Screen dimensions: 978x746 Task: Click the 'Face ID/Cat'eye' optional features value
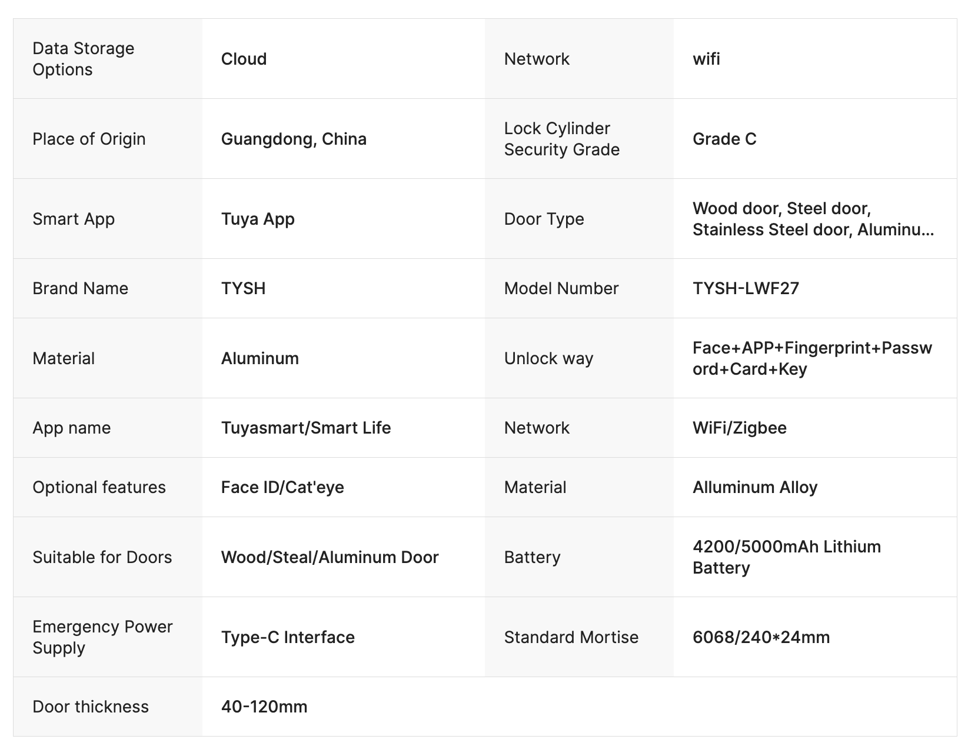pos(282,487)
